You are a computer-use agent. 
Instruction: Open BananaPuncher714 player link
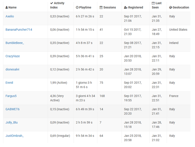[x=19, y=30]
